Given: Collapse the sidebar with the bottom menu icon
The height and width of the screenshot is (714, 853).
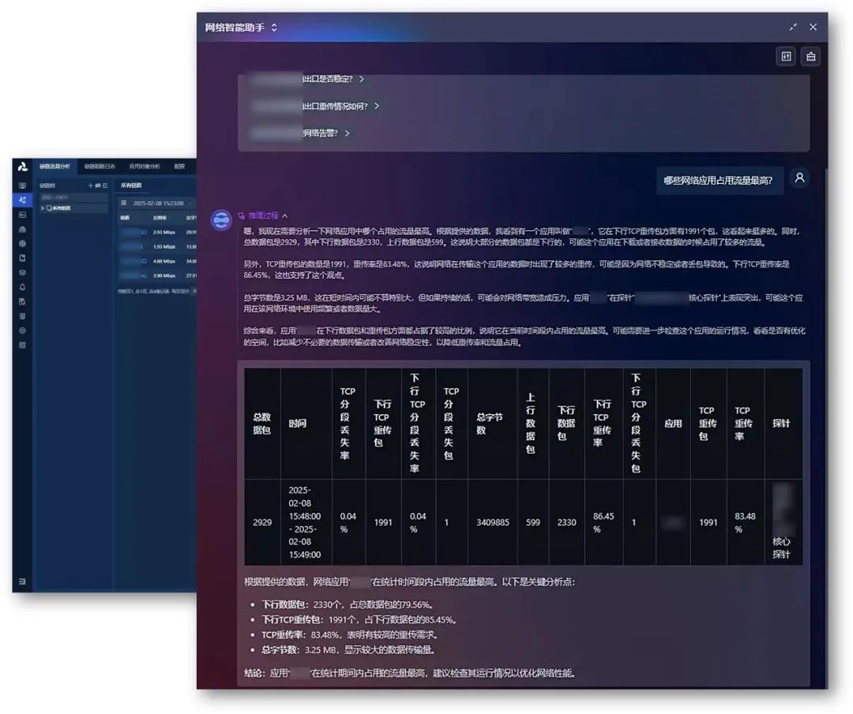Looking at the screenshot, I should [22, 581].
